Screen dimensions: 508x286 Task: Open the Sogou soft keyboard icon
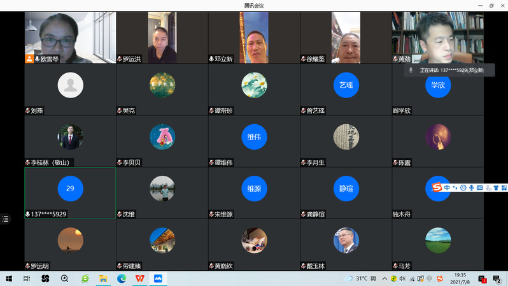click(479, 188)
